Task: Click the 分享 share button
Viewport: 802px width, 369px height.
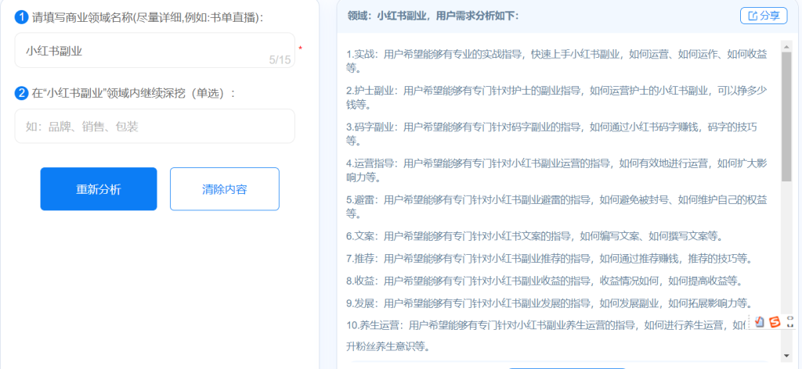Action: coord(763,16)
